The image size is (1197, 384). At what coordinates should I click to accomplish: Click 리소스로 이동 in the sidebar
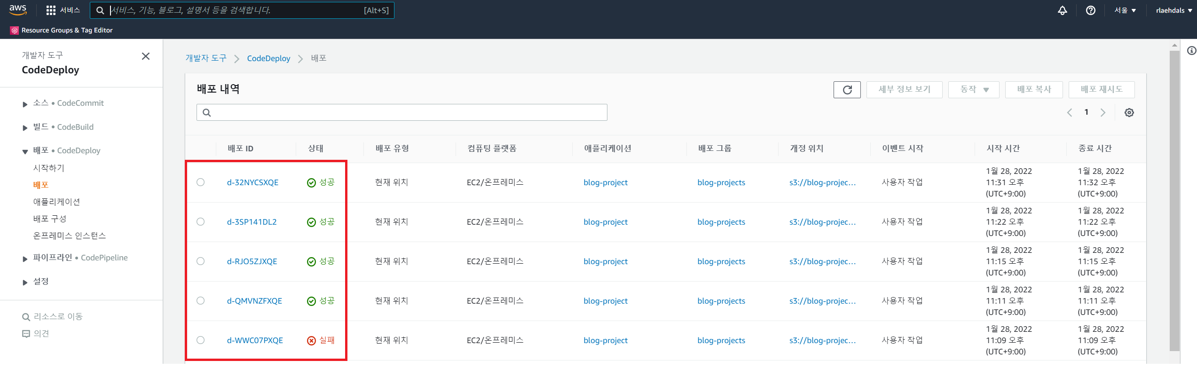tap(58, 317)
